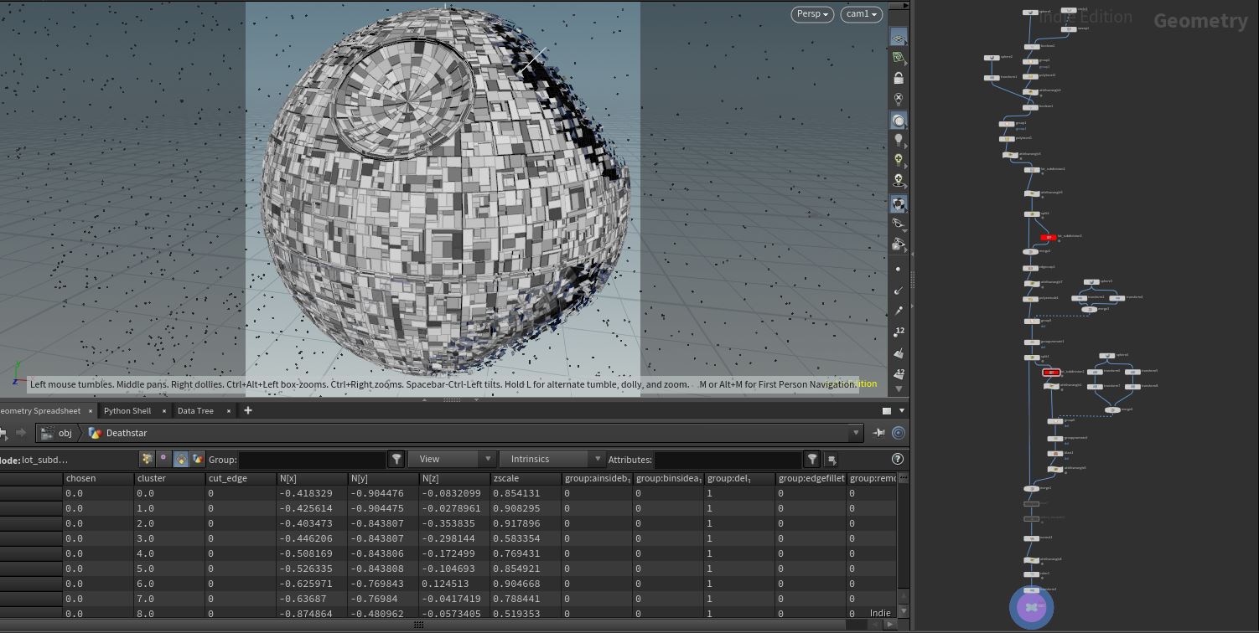
Task: Click the highlighted magnifier display icon in the viewport toolbar
Action: [898, 121]
